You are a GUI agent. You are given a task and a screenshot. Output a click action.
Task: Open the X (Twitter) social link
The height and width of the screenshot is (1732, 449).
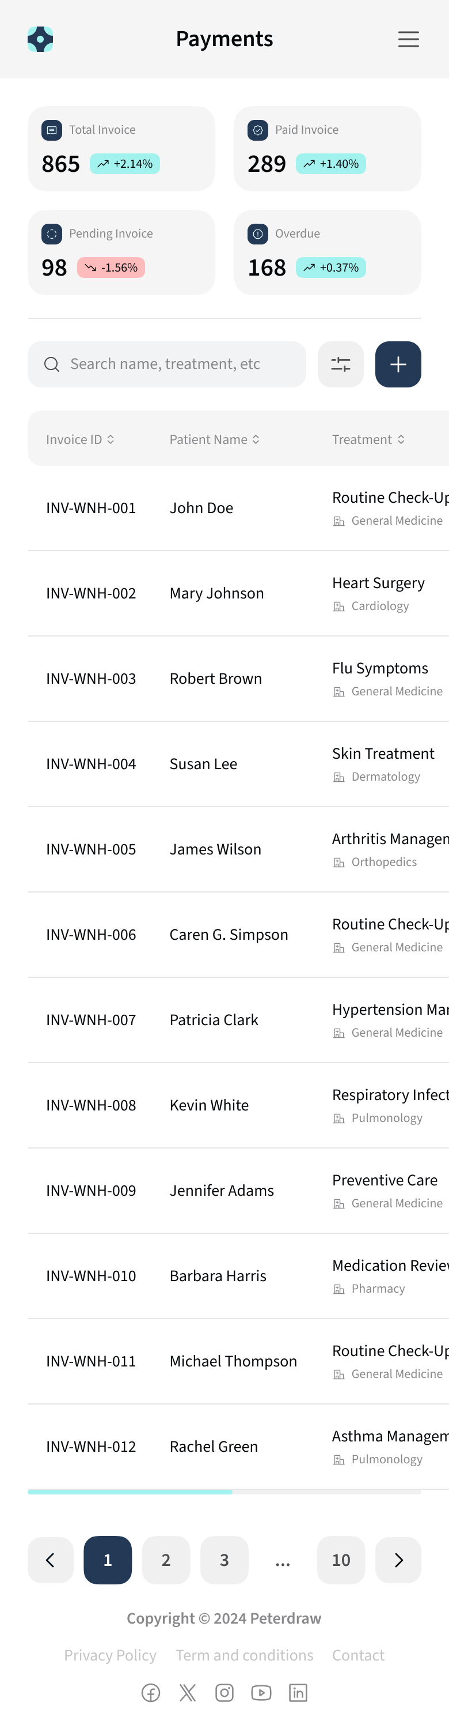pos(188,1692)
